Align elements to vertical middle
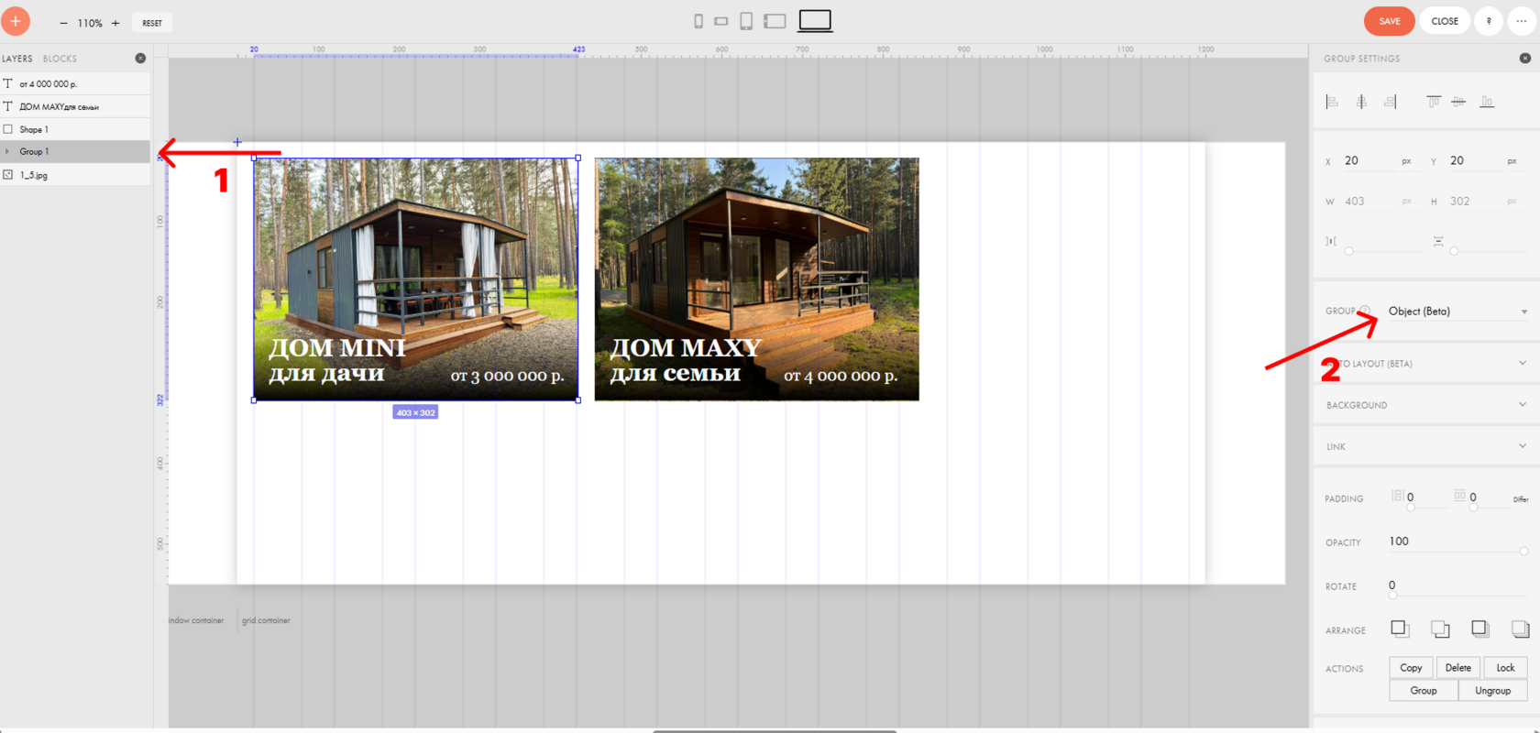The width and height of the screenshot is (1540, 733). click(1458, 102)
